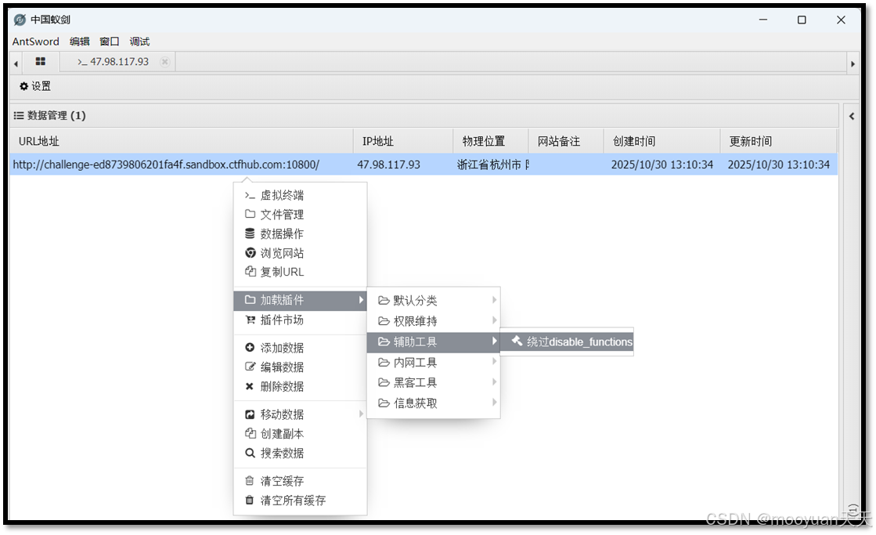
Task: Click the list icon beside 数据管理
Action: (x=19, y=116)
